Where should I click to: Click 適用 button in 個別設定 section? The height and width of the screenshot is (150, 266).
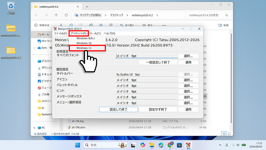(188, 109)
